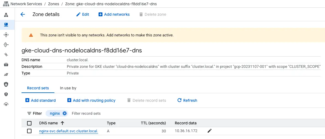Click the back arrow beside Zone details
325x139 pixels.
[x=23, y=15]
